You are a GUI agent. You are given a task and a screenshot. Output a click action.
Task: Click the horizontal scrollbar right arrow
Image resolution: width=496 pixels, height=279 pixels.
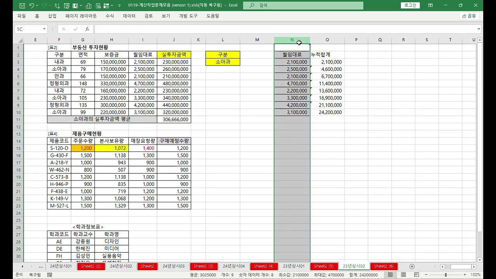coord(474,267)
